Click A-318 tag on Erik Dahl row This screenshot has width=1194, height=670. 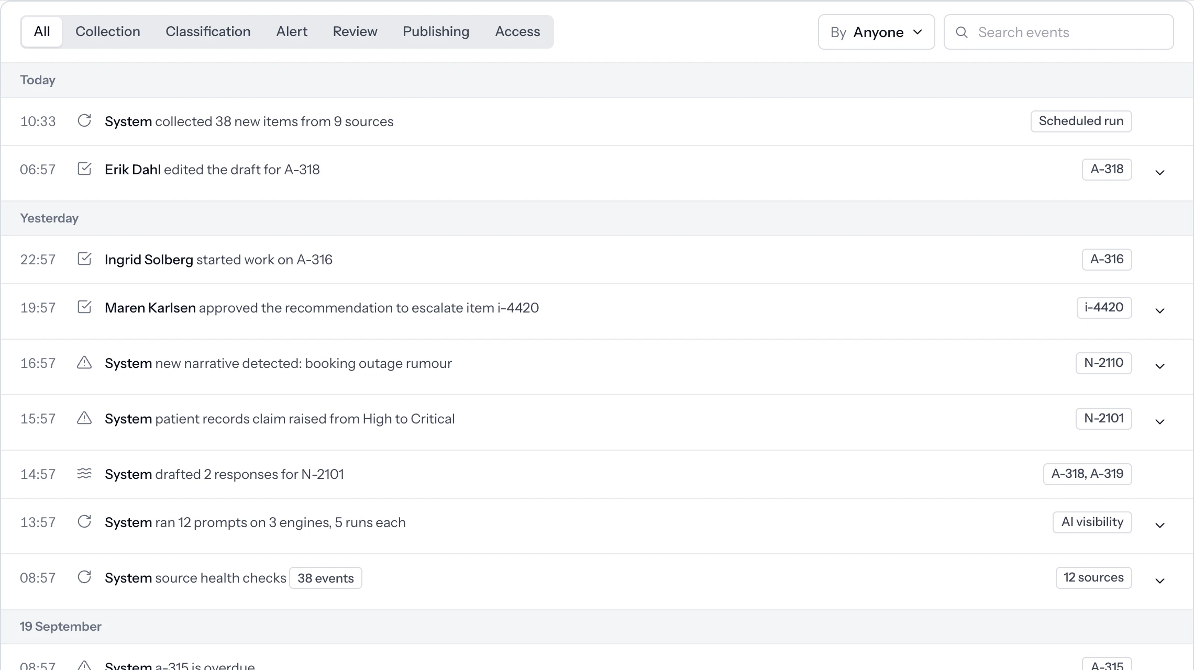click(x=1107, y=169)
